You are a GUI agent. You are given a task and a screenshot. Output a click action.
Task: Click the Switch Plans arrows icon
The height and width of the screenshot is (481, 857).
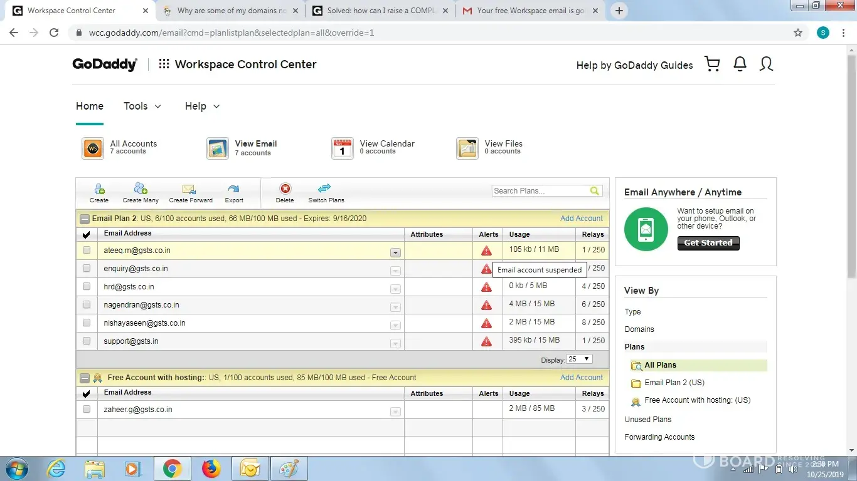[325, 189]
